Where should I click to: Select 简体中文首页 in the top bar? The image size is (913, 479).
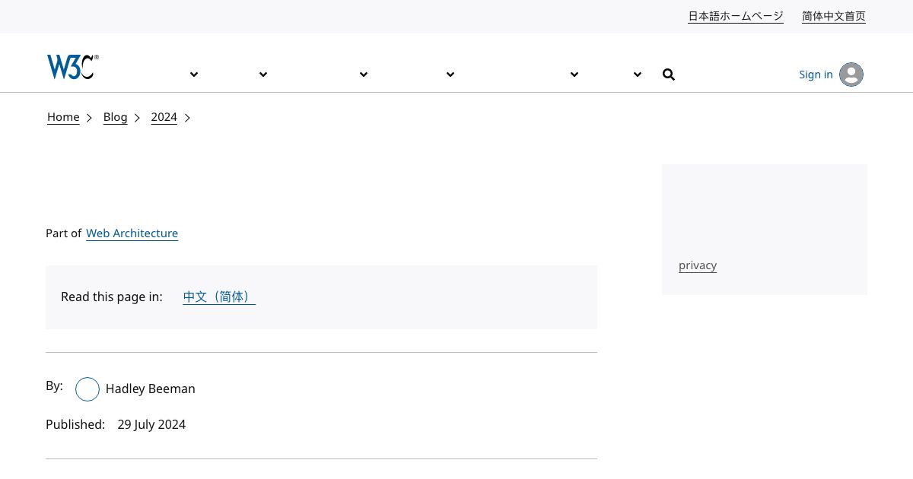pos(833,16)
